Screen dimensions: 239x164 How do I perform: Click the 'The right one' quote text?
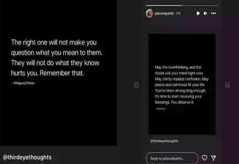[x=57, y=58]
